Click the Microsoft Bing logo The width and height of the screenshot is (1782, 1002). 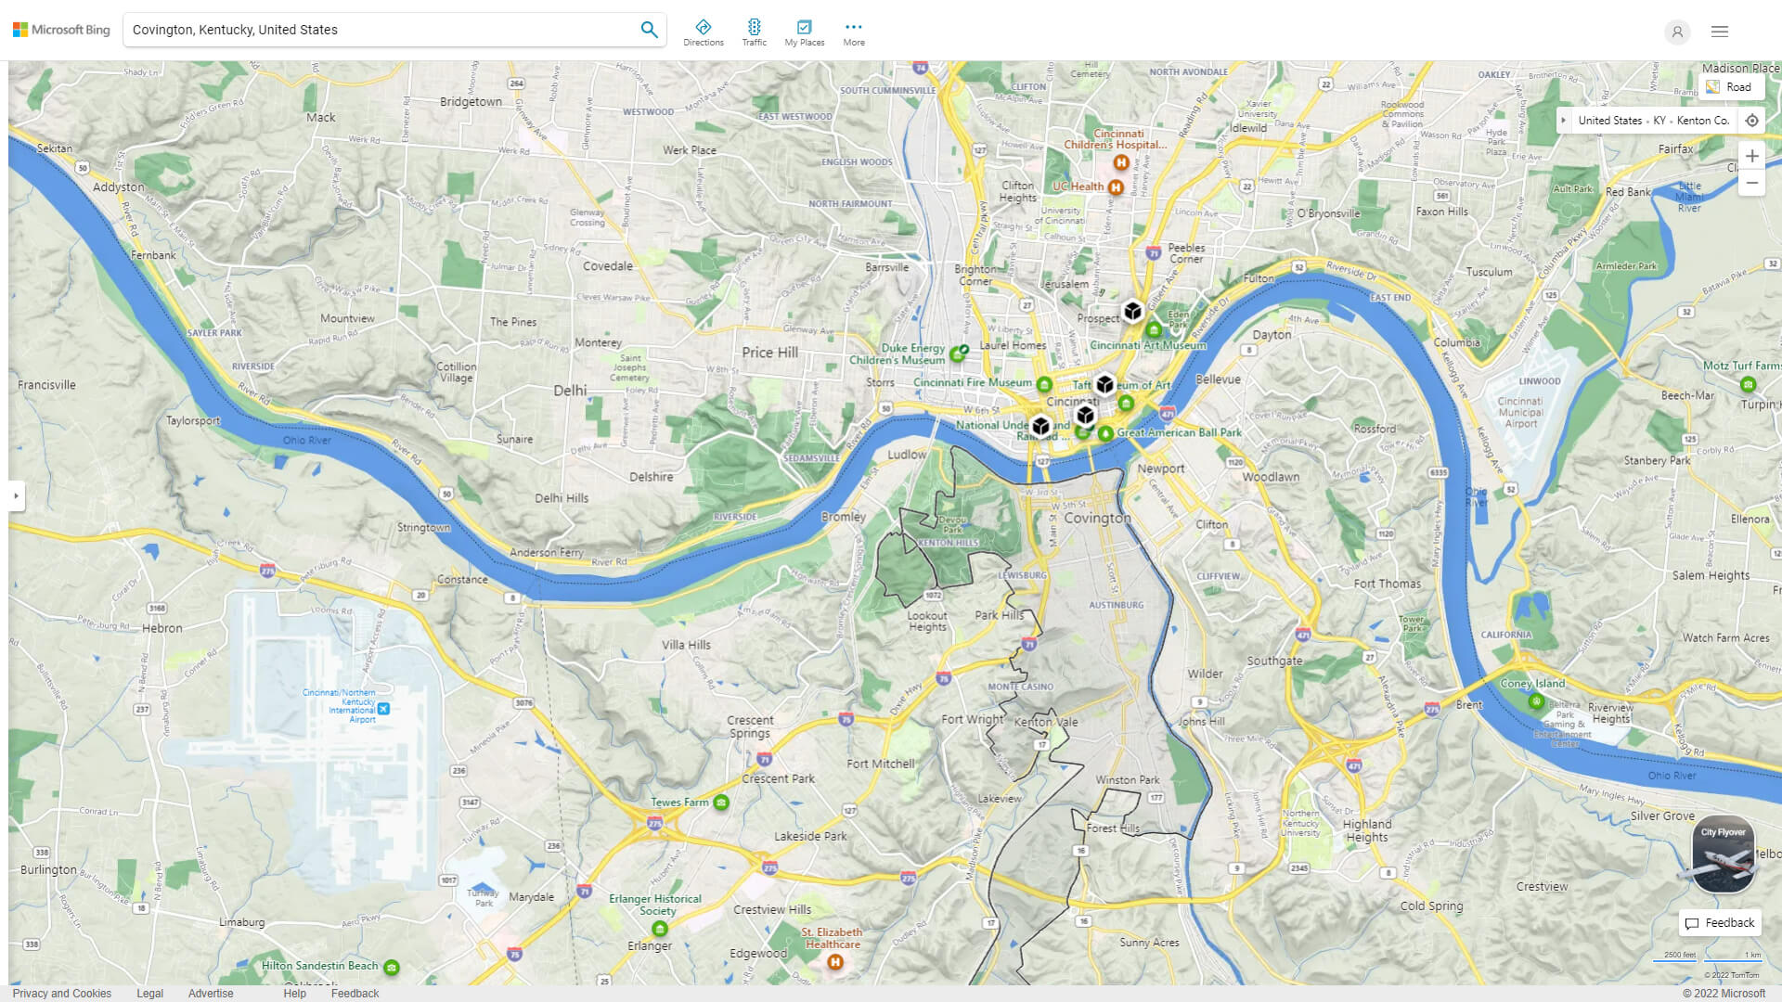(60, 29)
